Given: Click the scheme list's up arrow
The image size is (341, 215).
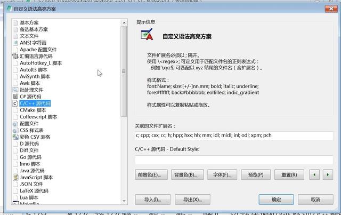Looking at the screenshot, I should tap(124, 23).
